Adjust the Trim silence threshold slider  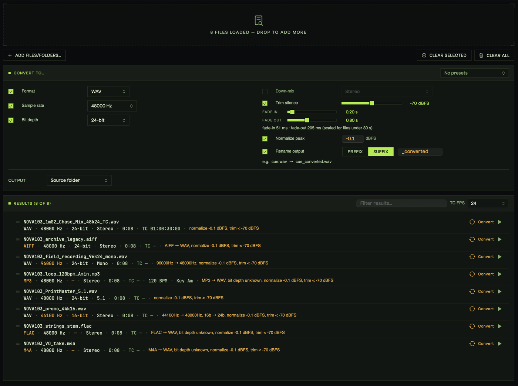click(371, 103)
